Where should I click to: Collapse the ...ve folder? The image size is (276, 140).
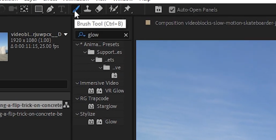(100, 68)
